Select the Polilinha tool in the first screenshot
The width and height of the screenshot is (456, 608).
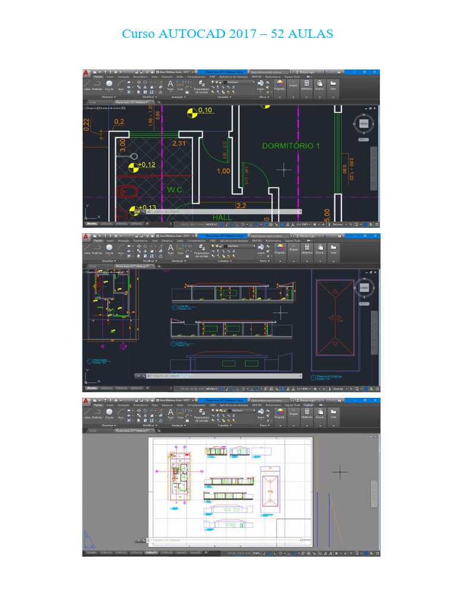pos(97,85)
